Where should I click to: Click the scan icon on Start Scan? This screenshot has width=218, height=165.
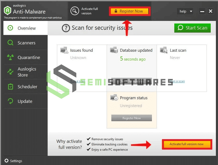[x=180, y=28]
